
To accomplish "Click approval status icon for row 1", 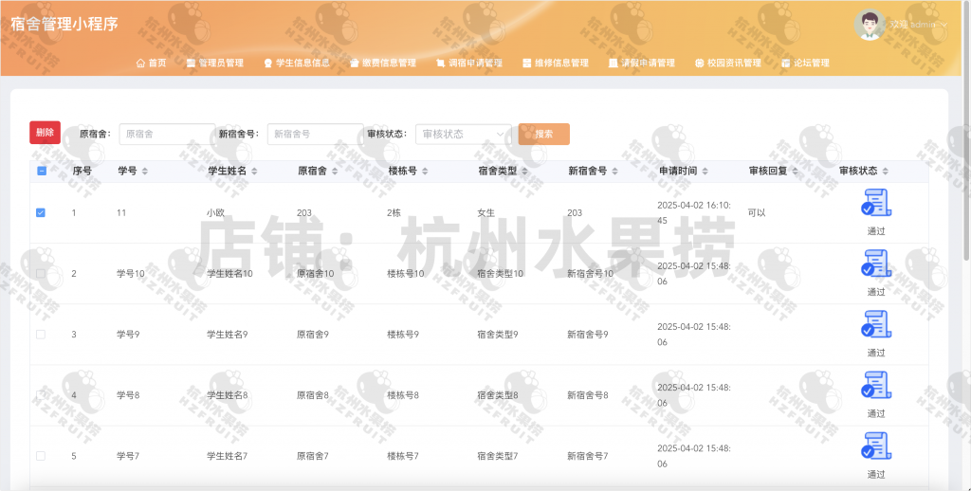I will pos(876,203).
